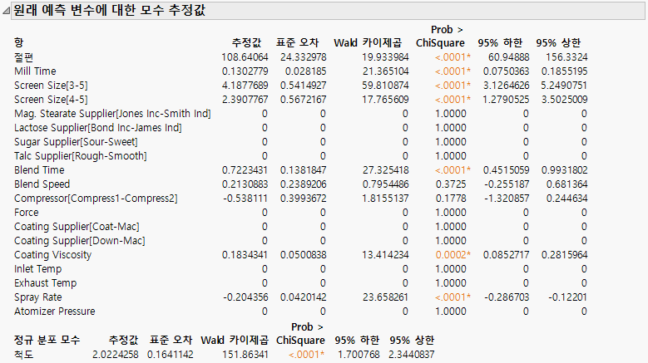Click the Blend Time estimate 0.7223431
Screen dimensions: 648x363
[x=245, y=170]
